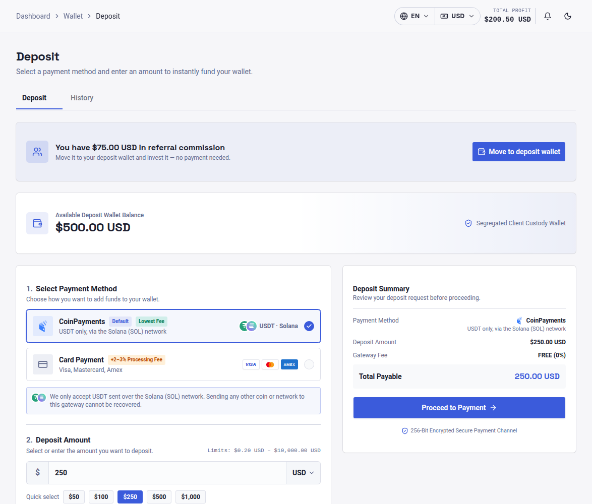This screenshot has width=592, height=504.
Task: Click the Default badge on CoinPayments
Action: point(121,322)
